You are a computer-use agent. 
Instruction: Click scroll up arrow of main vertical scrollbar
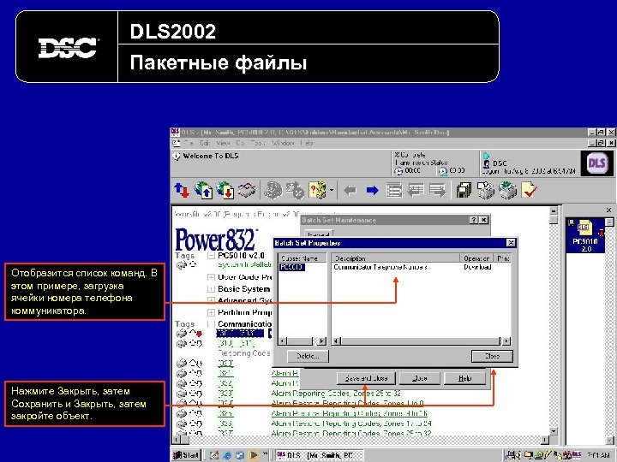(554, 211)
